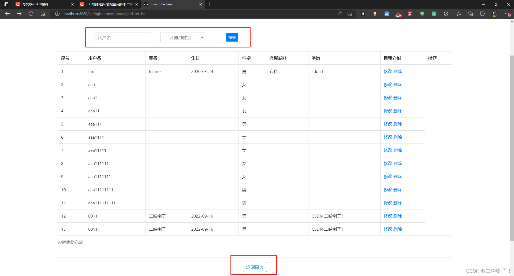Click 修改 link for user aaa
This screenshot has height=276, width=514.
point(388,84)
